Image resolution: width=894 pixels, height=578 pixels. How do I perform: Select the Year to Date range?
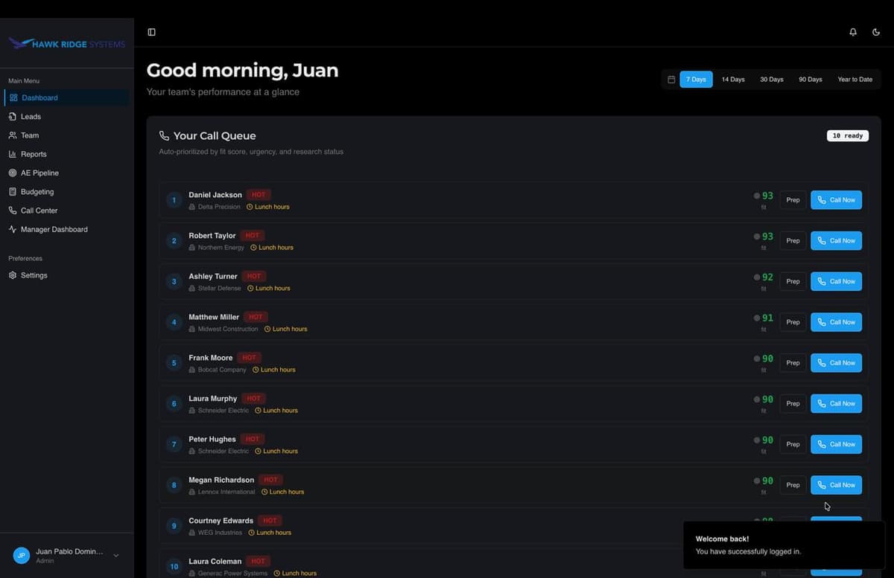pyautogui.click(x=855, y=79)
